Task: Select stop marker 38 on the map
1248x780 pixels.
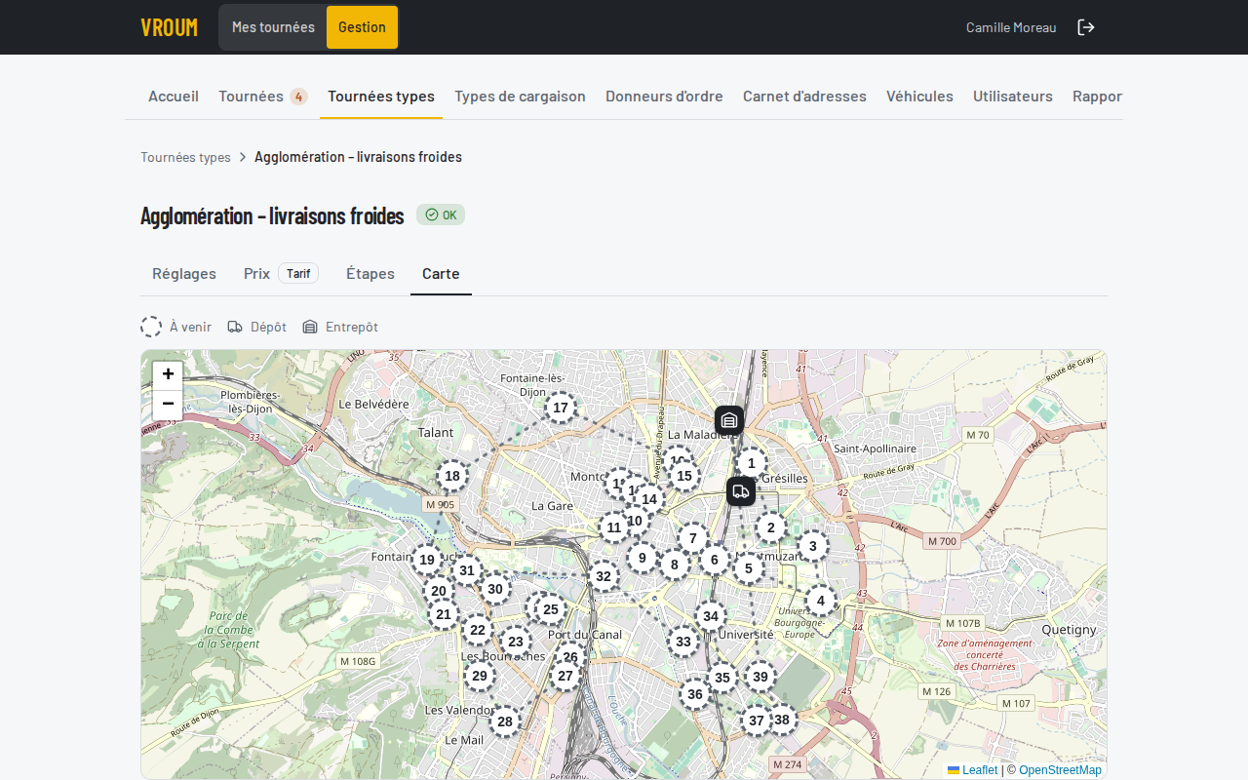Action: (782, 720)
